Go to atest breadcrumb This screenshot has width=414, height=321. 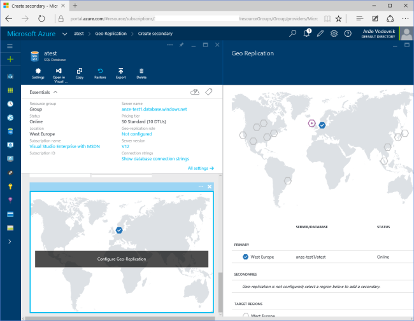(x=79, y=34)
